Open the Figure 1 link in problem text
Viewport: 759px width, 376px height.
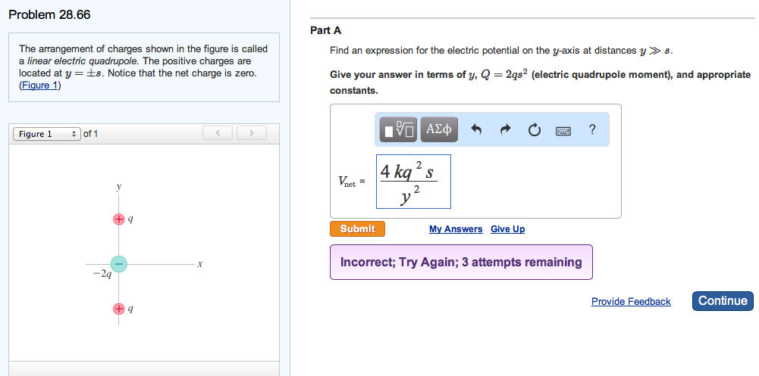tap(40, 85)
